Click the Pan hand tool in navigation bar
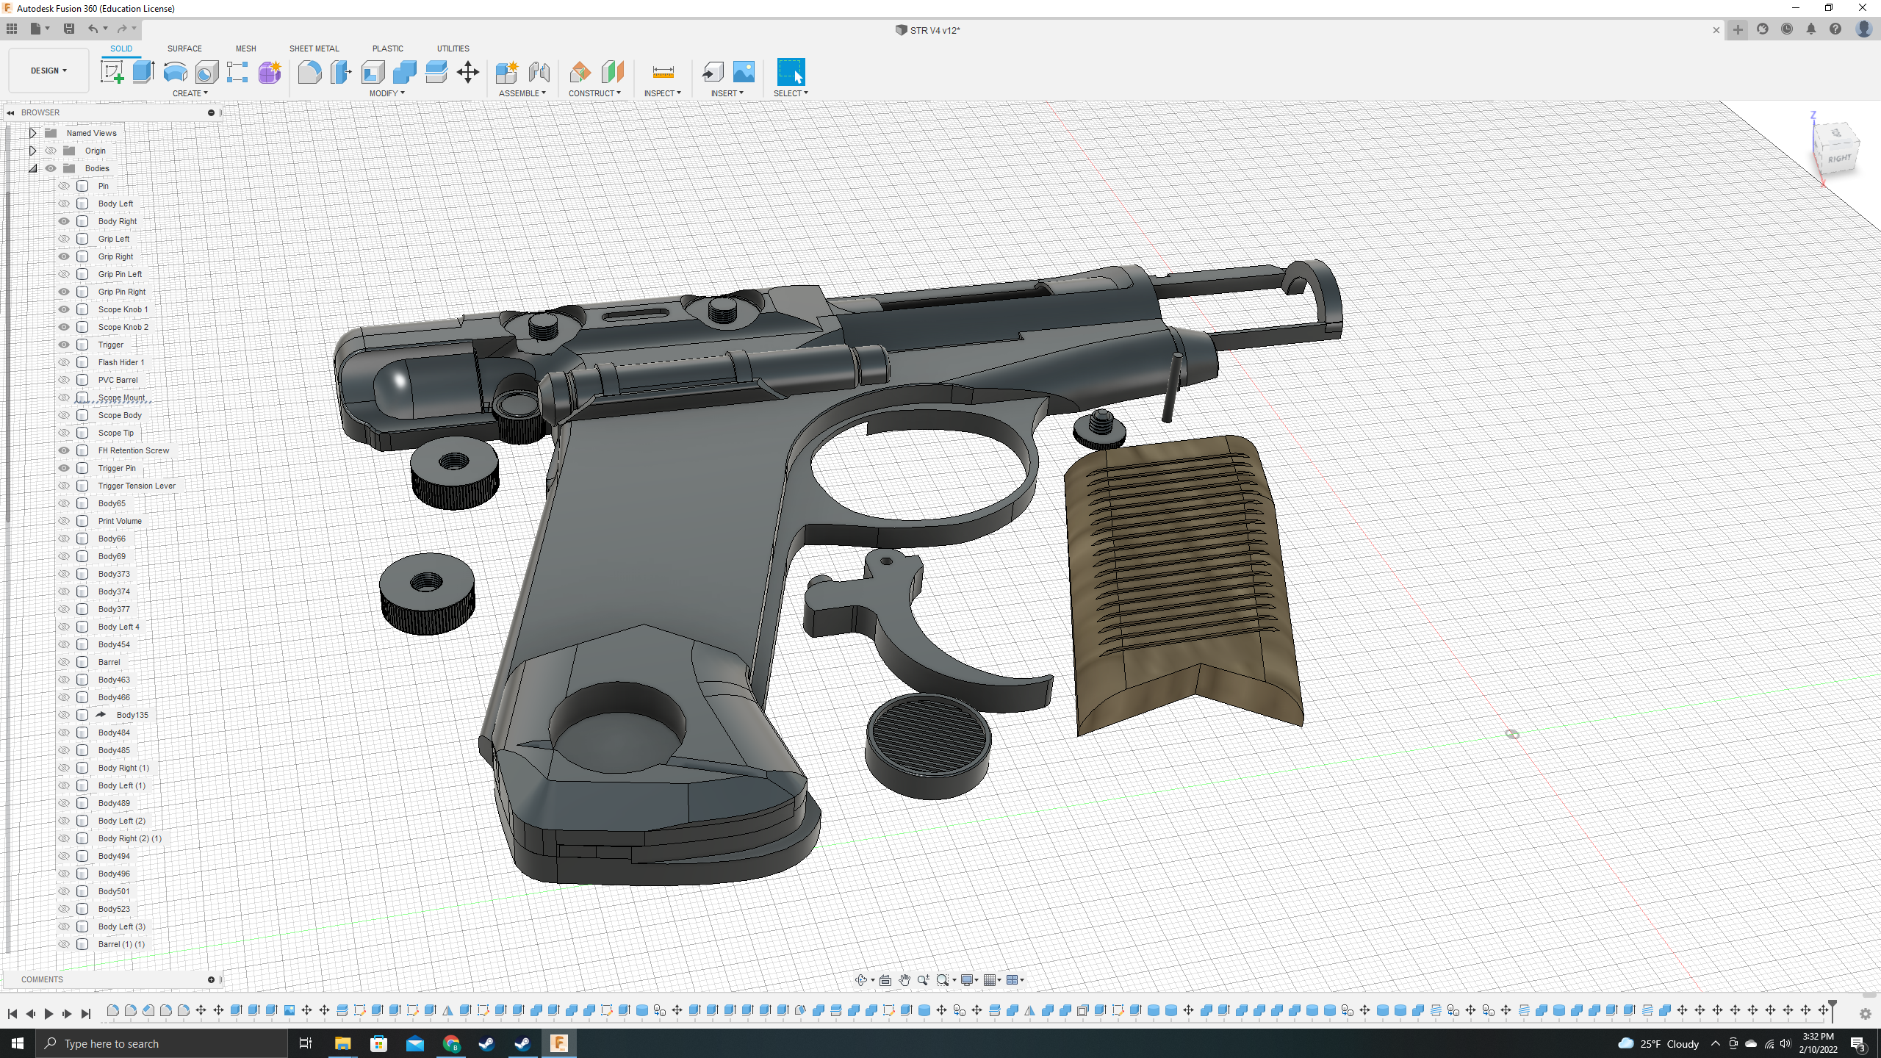1881x1058 pixels. [904, 980]
